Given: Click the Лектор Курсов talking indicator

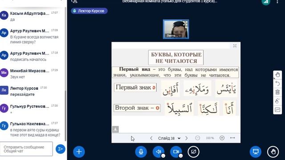Looking at the screenshot, I should pyautogui.click(x=89, y=11).
